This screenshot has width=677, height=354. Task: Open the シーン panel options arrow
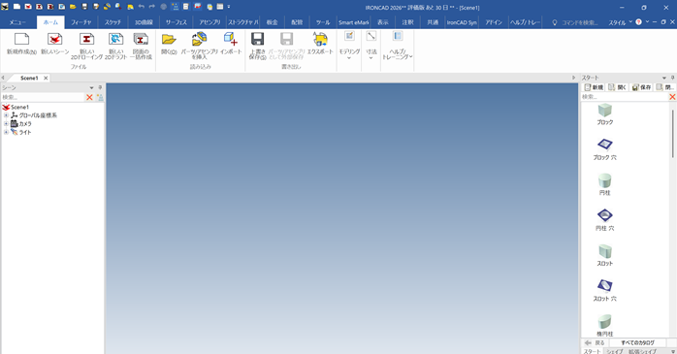[91, 87]
